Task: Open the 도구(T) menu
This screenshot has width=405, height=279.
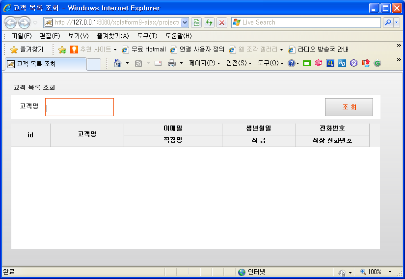Action: 147,36
